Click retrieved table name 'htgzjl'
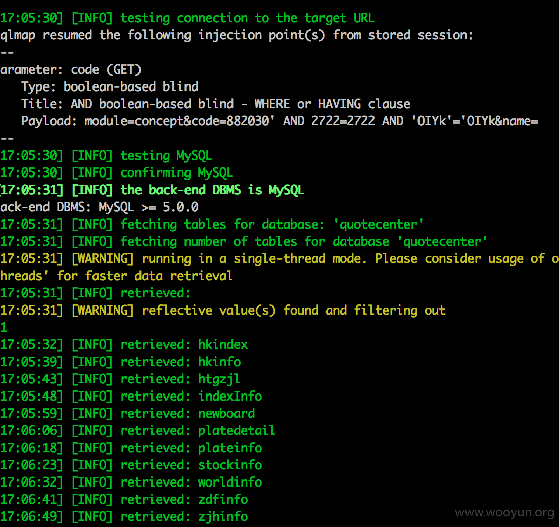 (219, 379)
